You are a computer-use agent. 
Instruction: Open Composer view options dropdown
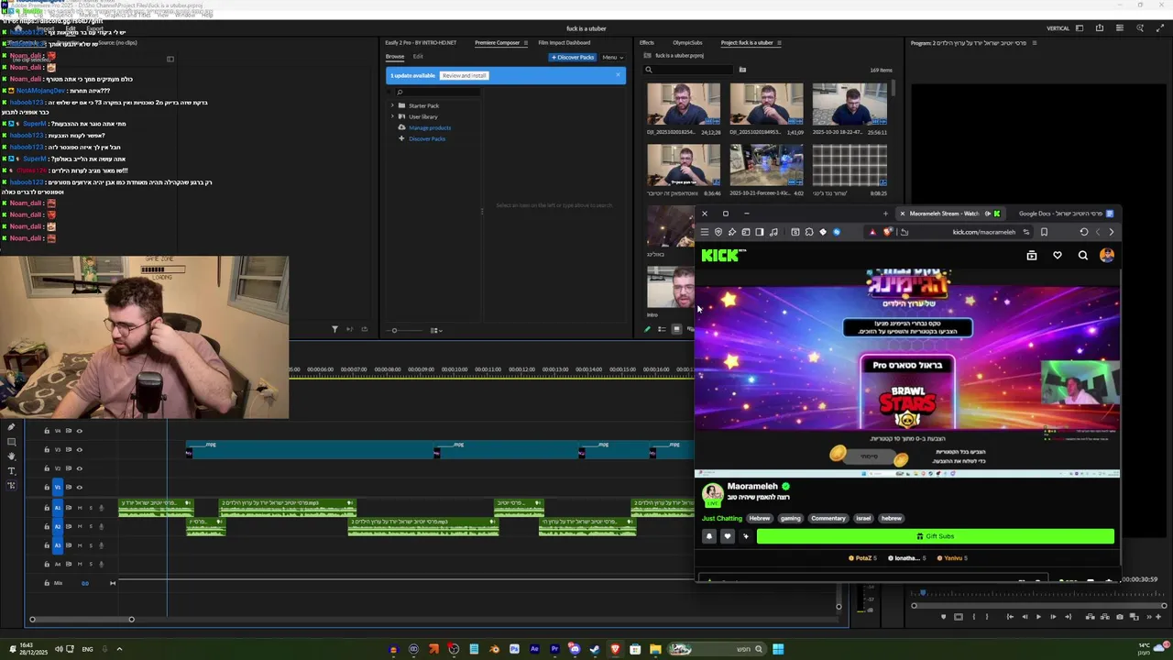(x=436, y=330)
